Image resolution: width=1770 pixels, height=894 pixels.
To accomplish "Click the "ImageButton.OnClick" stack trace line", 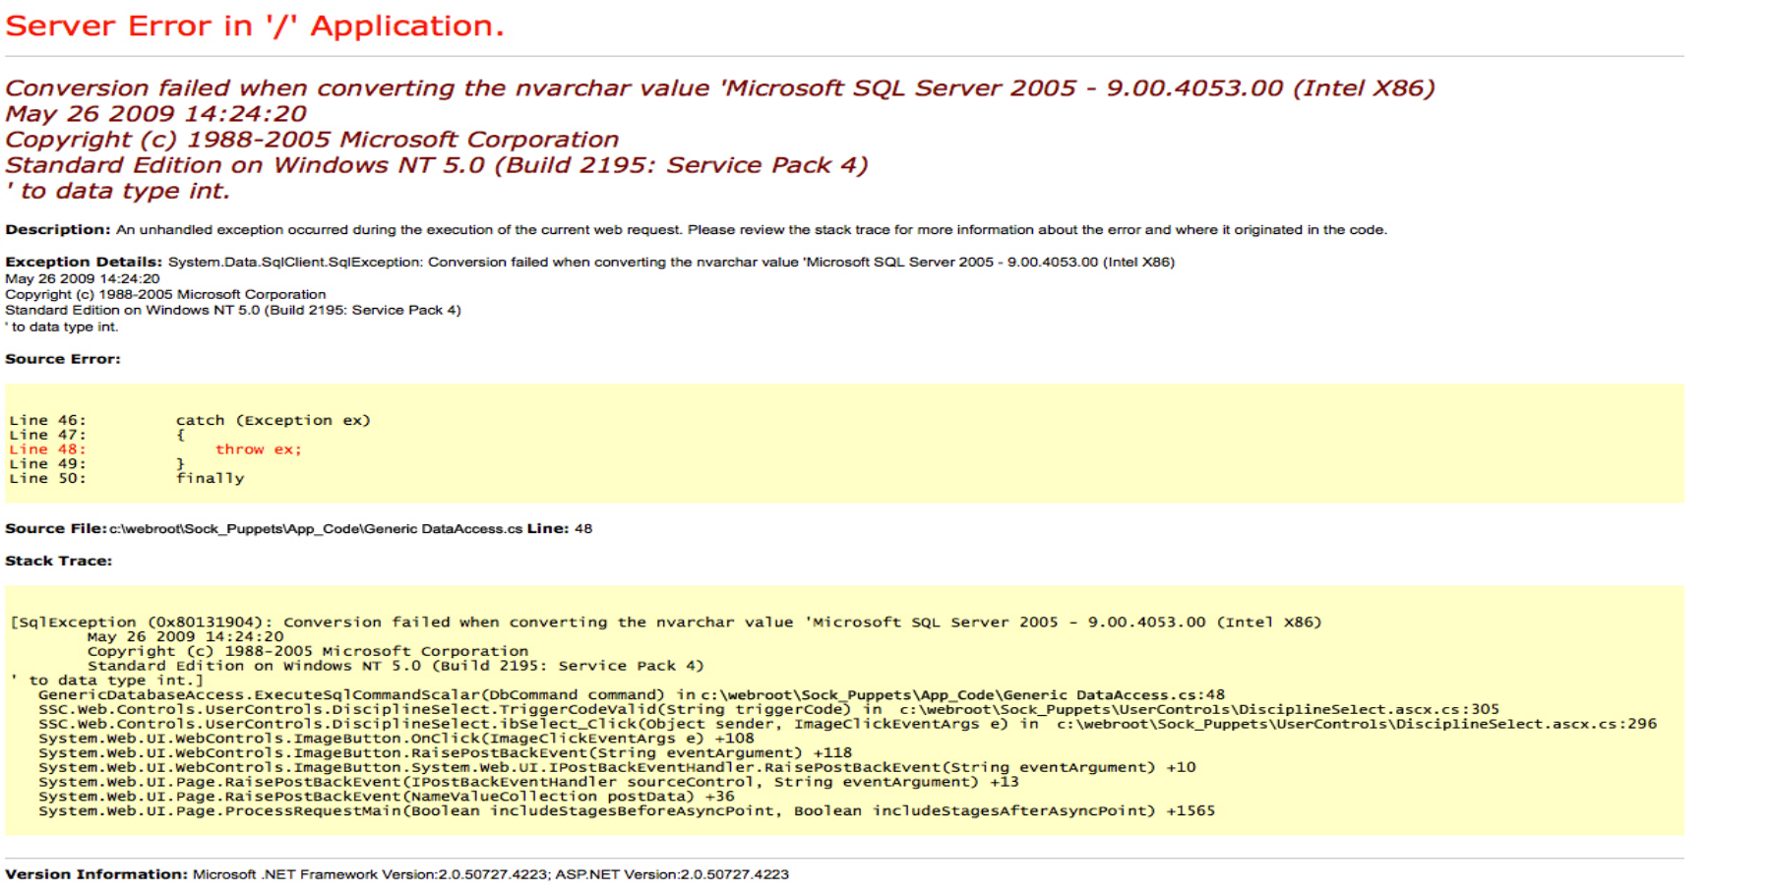I will (x=397, y=739).
